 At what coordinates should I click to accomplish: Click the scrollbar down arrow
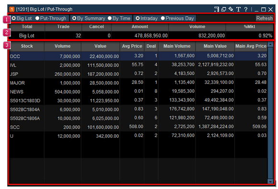point(270,181)
